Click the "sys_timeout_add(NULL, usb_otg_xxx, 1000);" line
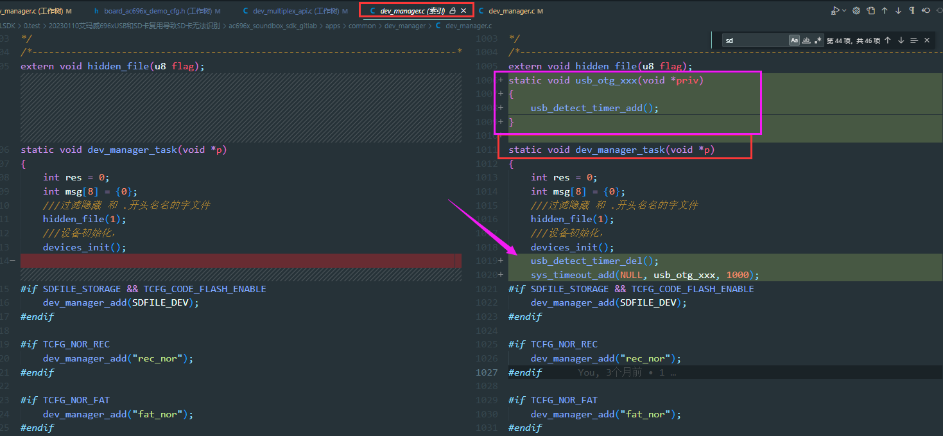Screen dimensions: 943x436 (x=645, y=275)
